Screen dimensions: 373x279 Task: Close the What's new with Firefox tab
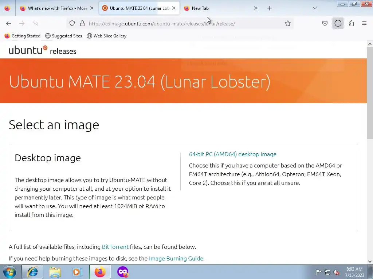point(92,8)
